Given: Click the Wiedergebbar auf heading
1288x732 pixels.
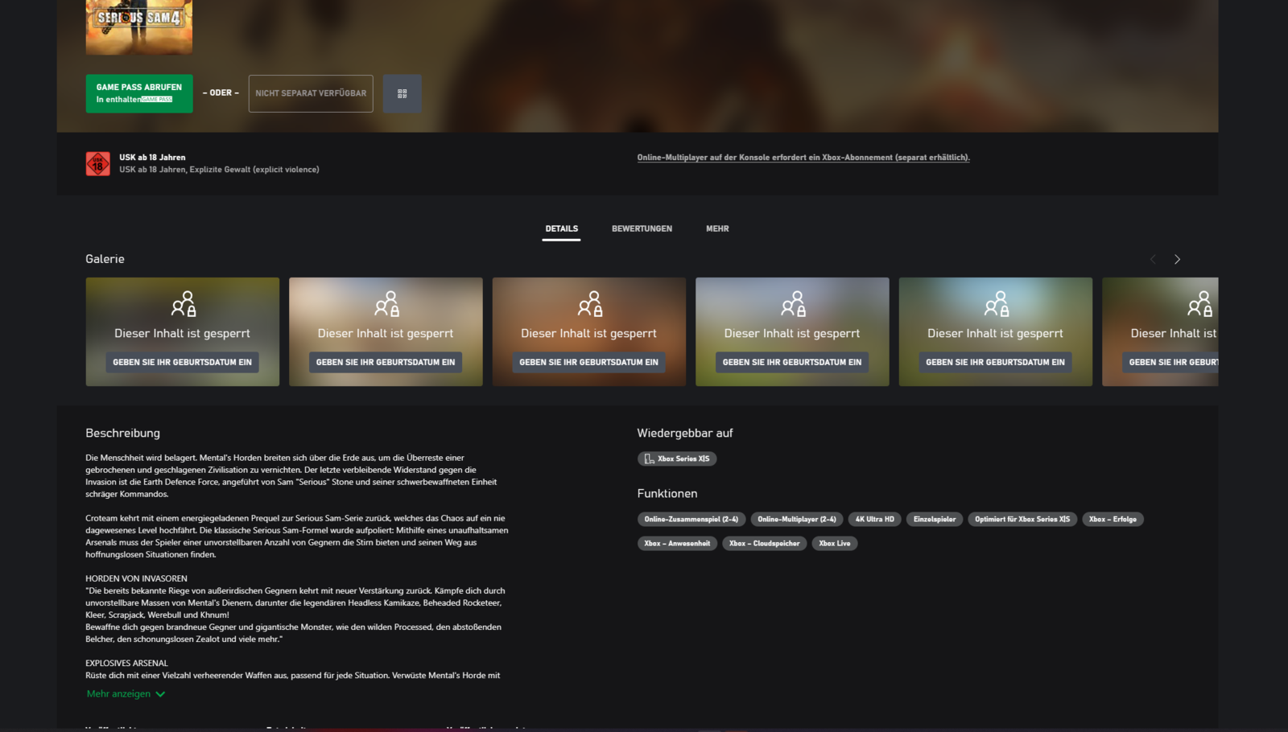Looking at the screenshot, I should tap(685, 433).
